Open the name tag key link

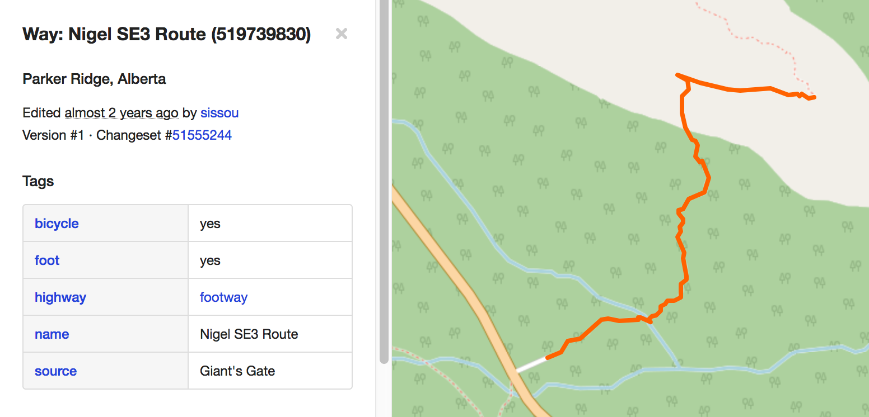click(52, 334)
